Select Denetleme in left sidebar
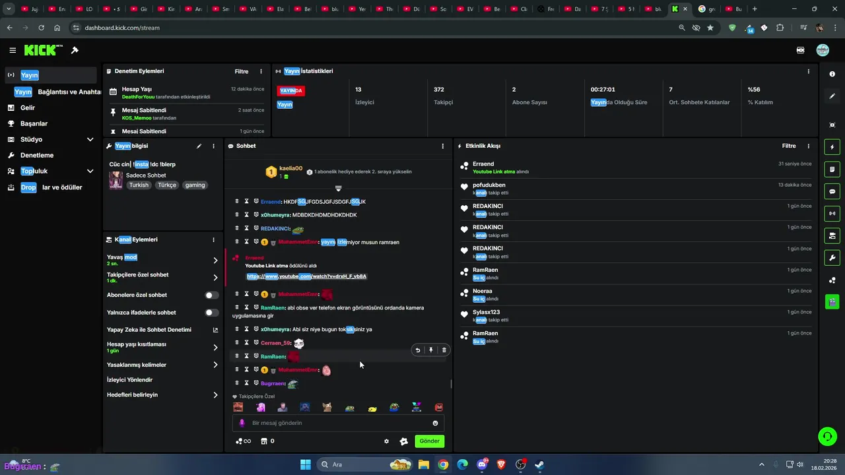 (51, 155)
